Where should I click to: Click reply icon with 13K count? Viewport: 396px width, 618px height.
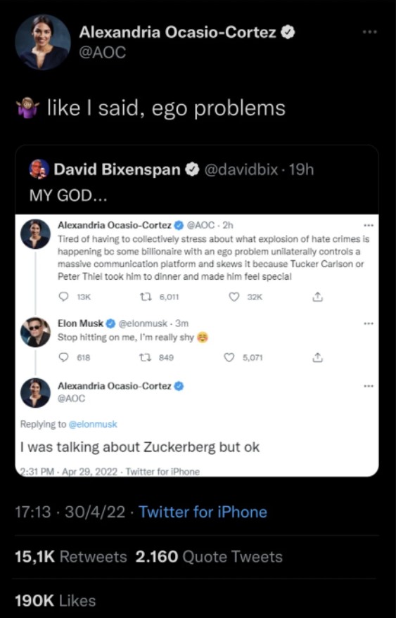pyautogui.click(x=63, y=297)
